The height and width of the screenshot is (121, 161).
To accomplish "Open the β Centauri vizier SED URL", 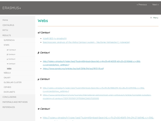I will (92, 63).
